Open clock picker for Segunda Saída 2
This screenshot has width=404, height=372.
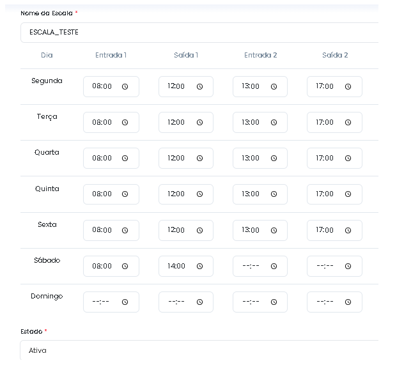[348, 86]
